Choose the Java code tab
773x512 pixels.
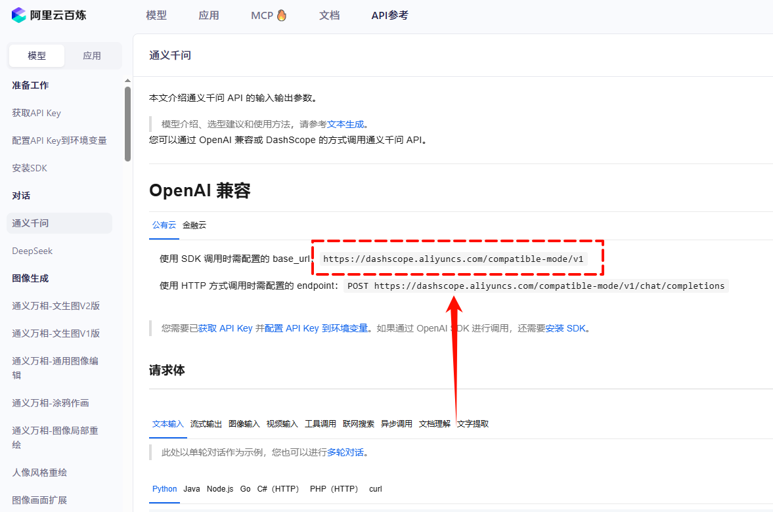pyautogui.click(x=192, y=488)
